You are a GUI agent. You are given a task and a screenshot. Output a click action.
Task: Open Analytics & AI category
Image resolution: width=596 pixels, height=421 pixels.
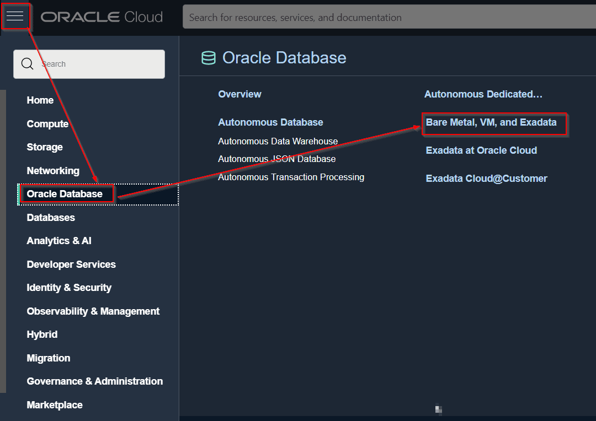pos(59,241)
